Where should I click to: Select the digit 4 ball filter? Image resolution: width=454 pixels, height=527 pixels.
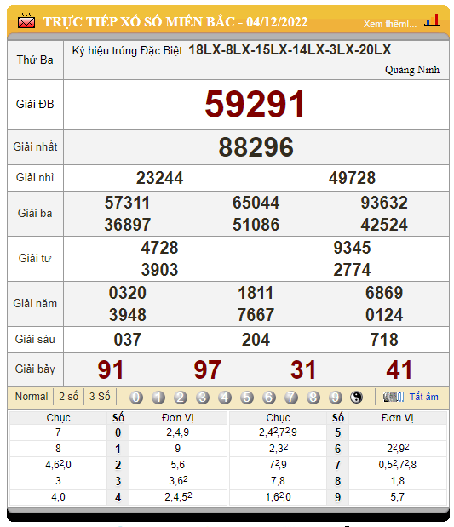pyautogui.click(x=225, y=398)
